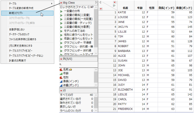The image size is (194, 113).
Task: Click the cell containing BARBARA
Action: 125,51
